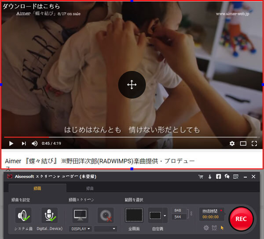Select the display monitor screen source

click(x=81, y=215)
